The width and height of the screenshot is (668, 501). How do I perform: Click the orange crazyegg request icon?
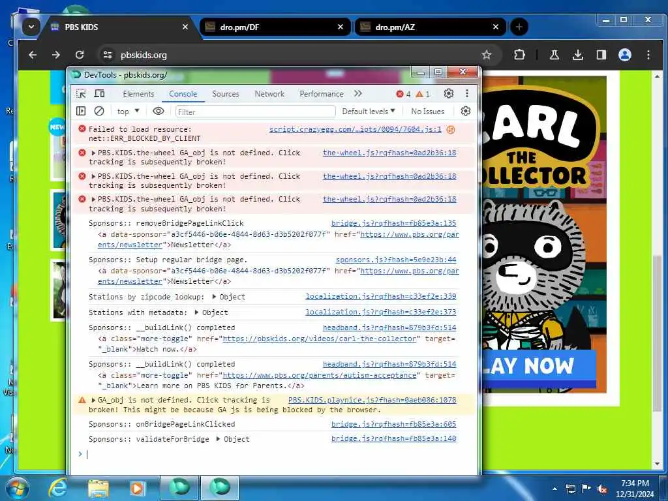[451, 130]
